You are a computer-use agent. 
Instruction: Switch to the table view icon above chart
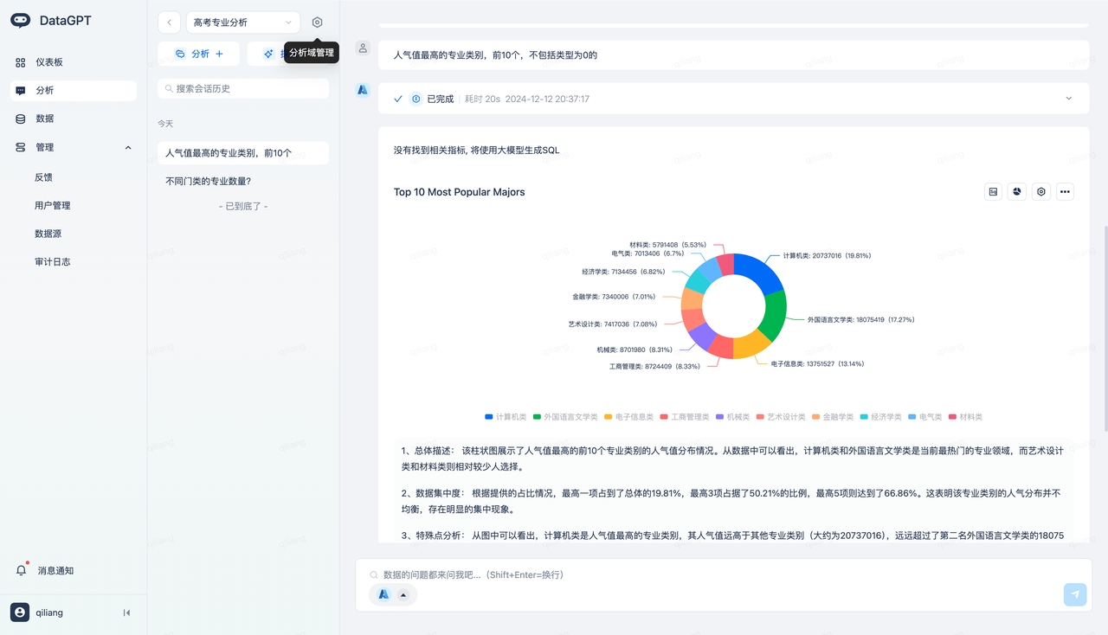click(x=993, y=192)
